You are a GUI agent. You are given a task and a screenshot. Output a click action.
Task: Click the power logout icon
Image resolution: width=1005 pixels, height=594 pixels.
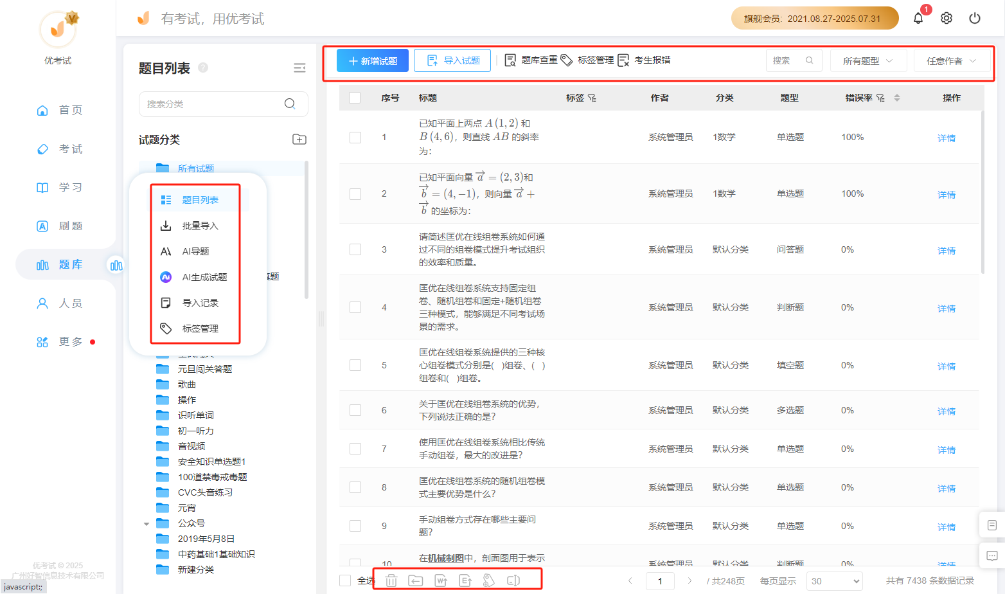coord(975,18)
